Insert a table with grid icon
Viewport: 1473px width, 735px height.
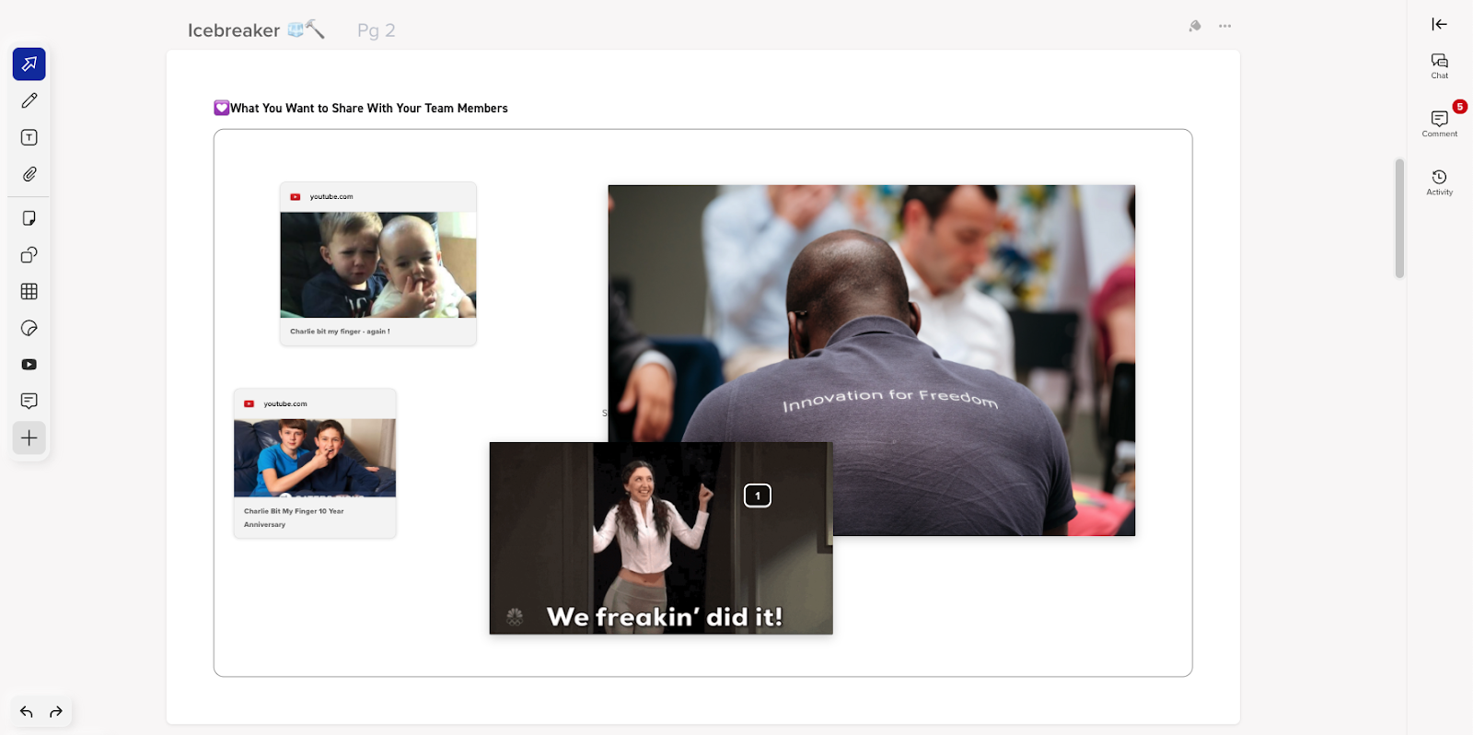click(29, 292)
